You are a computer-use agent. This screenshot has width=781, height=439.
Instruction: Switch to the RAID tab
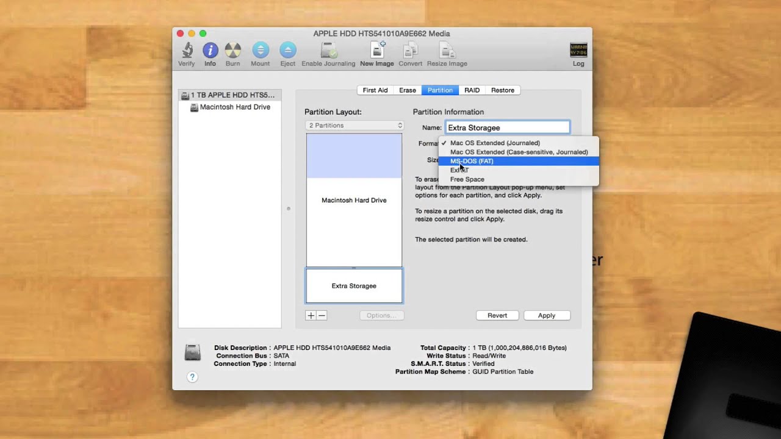(472, 90)
